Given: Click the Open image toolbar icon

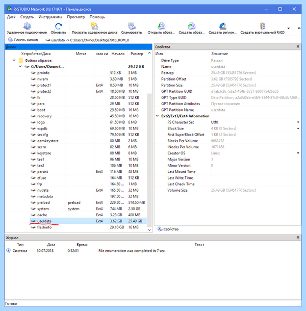Looking at the screenshot, I should pos(161,26).
